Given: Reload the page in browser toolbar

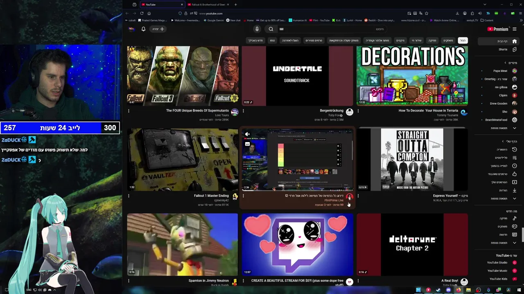Looking at the screenshot, I should click(142, 13).
